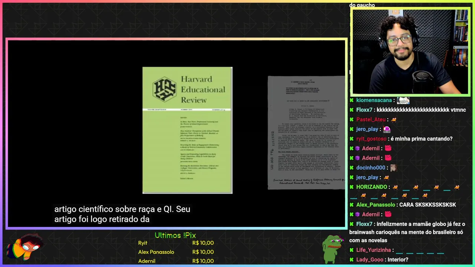
Task: Click the emote in kiomensacana's message
Action: pyautogui.click(x=403, y=100)
